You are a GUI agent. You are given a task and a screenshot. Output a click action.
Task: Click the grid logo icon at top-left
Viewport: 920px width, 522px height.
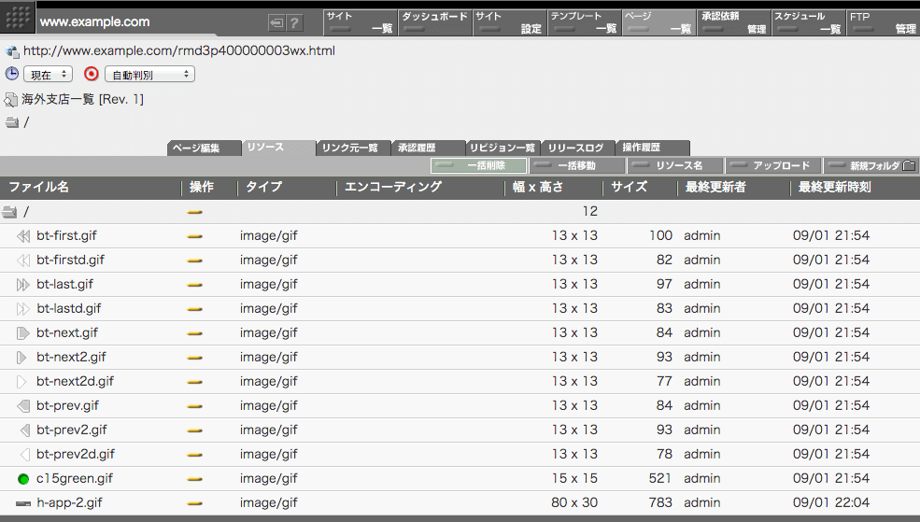(x=18, y=18)
